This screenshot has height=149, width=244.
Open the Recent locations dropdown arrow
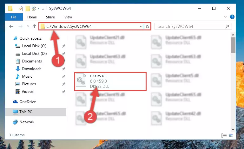pyautogui.click(x=28, y=26)
